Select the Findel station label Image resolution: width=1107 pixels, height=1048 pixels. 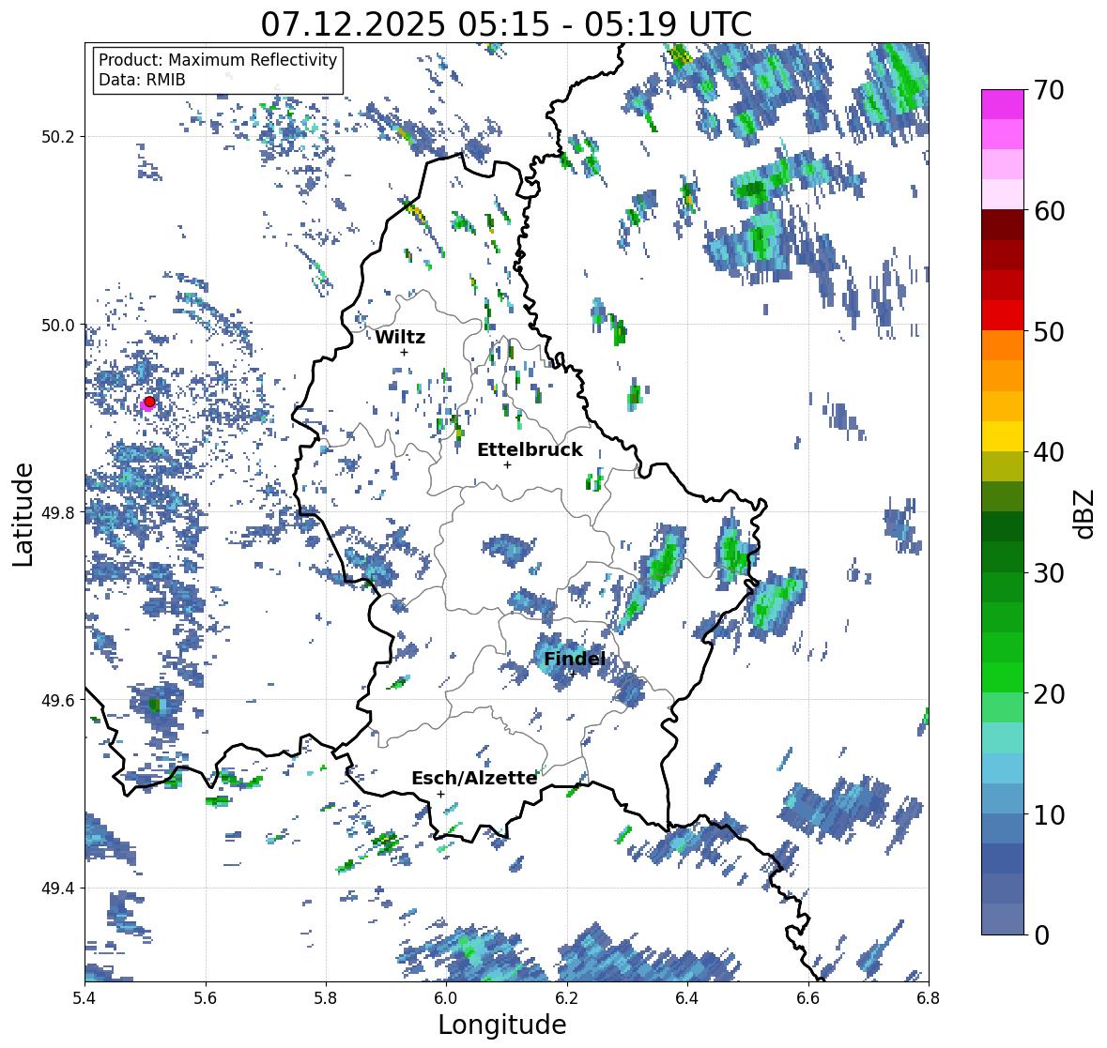[x=575, y=659]
